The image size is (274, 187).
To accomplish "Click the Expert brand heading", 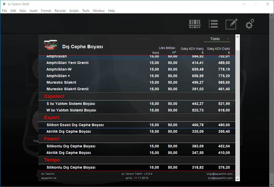I will (51, 117).
